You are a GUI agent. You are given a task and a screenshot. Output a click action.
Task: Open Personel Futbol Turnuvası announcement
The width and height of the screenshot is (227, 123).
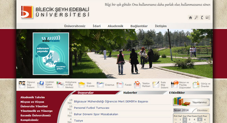point(92,108)
